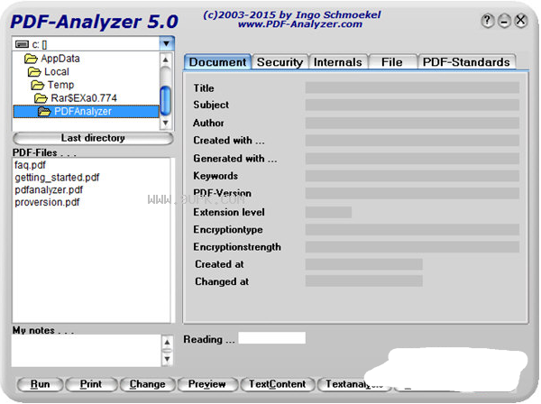Click the Changed at value field
The height and width of the screenshot is (404, 541).
click(x=364, y=281)
